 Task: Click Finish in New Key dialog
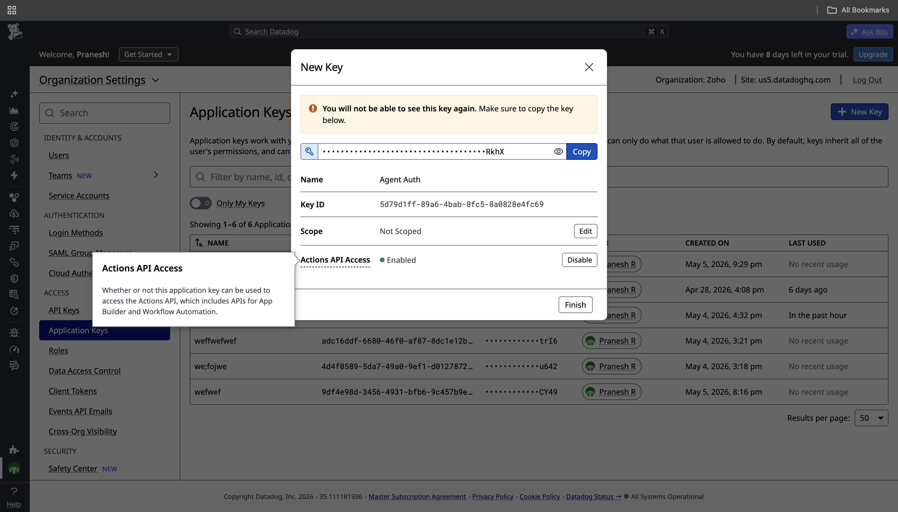tap(575, 305)
